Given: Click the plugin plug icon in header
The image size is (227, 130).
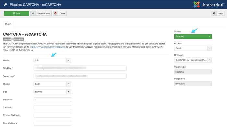Looking at the screenshot, I should (6, 4).
